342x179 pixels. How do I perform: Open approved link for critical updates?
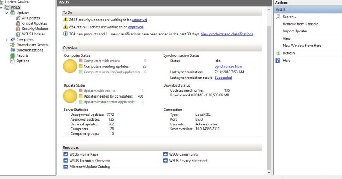136,27
